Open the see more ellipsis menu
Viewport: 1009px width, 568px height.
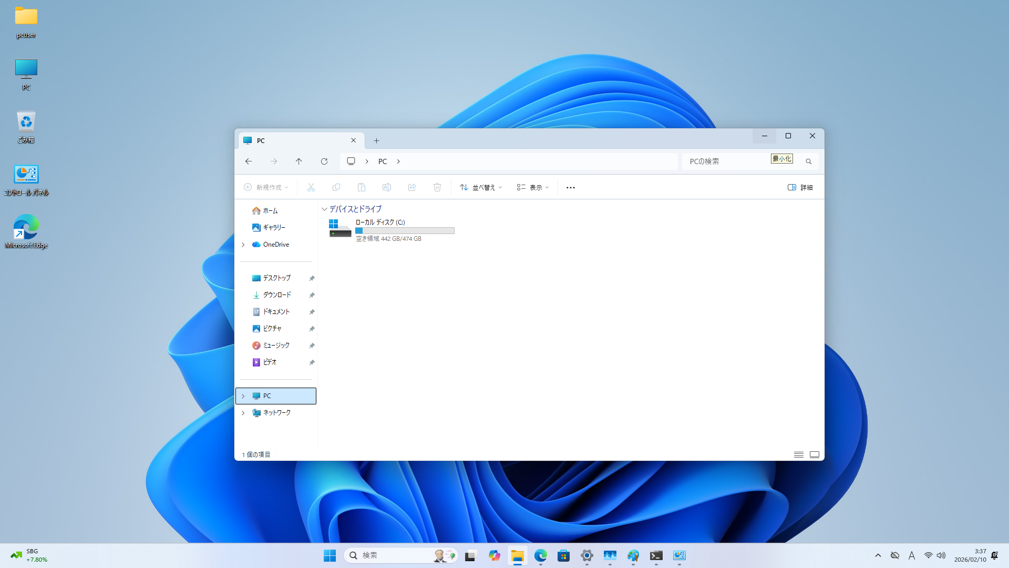pos(571,187)
